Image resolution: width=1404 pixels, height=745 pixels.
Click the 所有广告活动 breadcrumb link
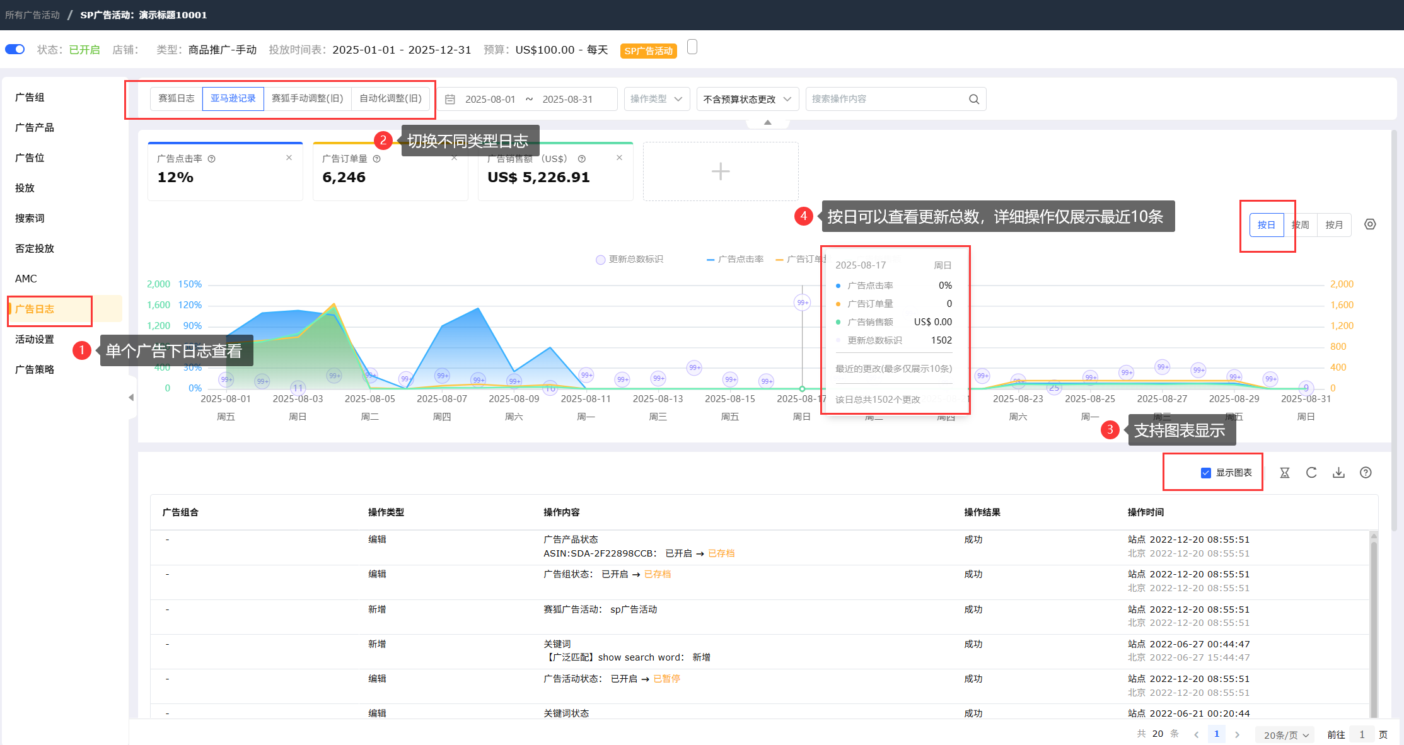[32, 14]
